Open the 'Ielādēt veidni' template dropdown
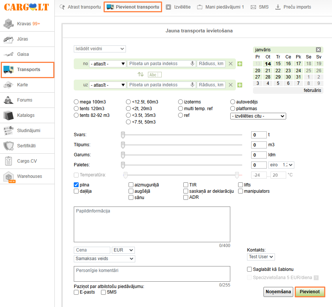The image size is (332, 307). tap(100, 49)
